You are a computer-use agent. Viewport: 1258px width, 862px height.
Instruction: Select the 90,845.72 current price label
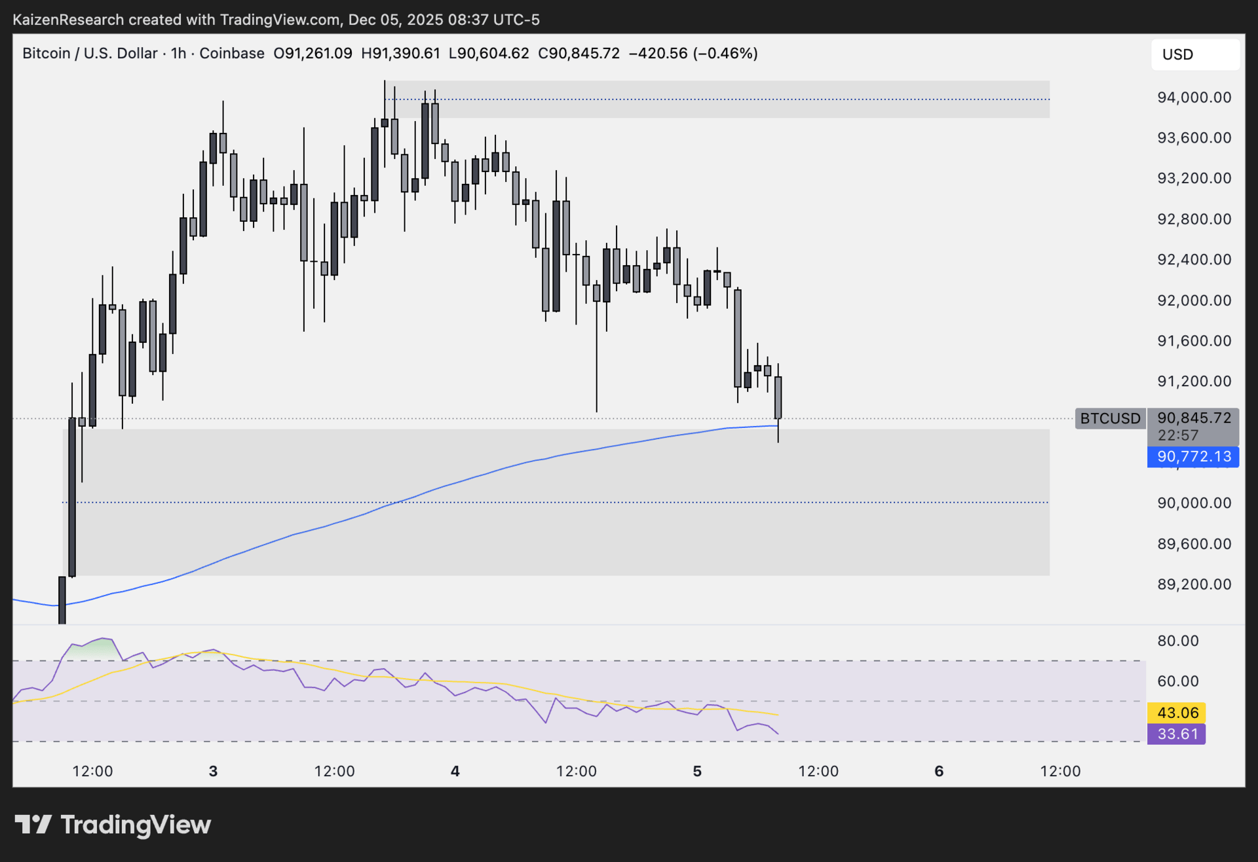point(1193,418)
